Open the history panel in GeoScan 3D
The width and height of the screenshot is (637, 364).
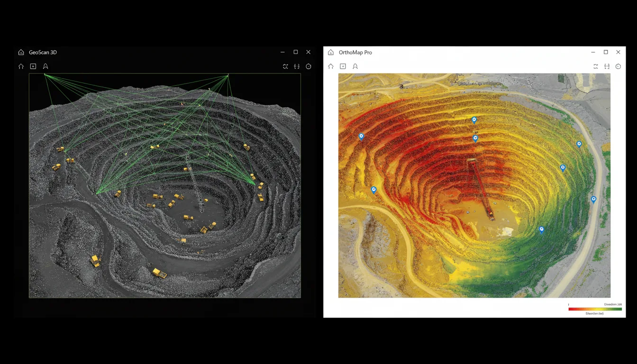tap(308, 66)
